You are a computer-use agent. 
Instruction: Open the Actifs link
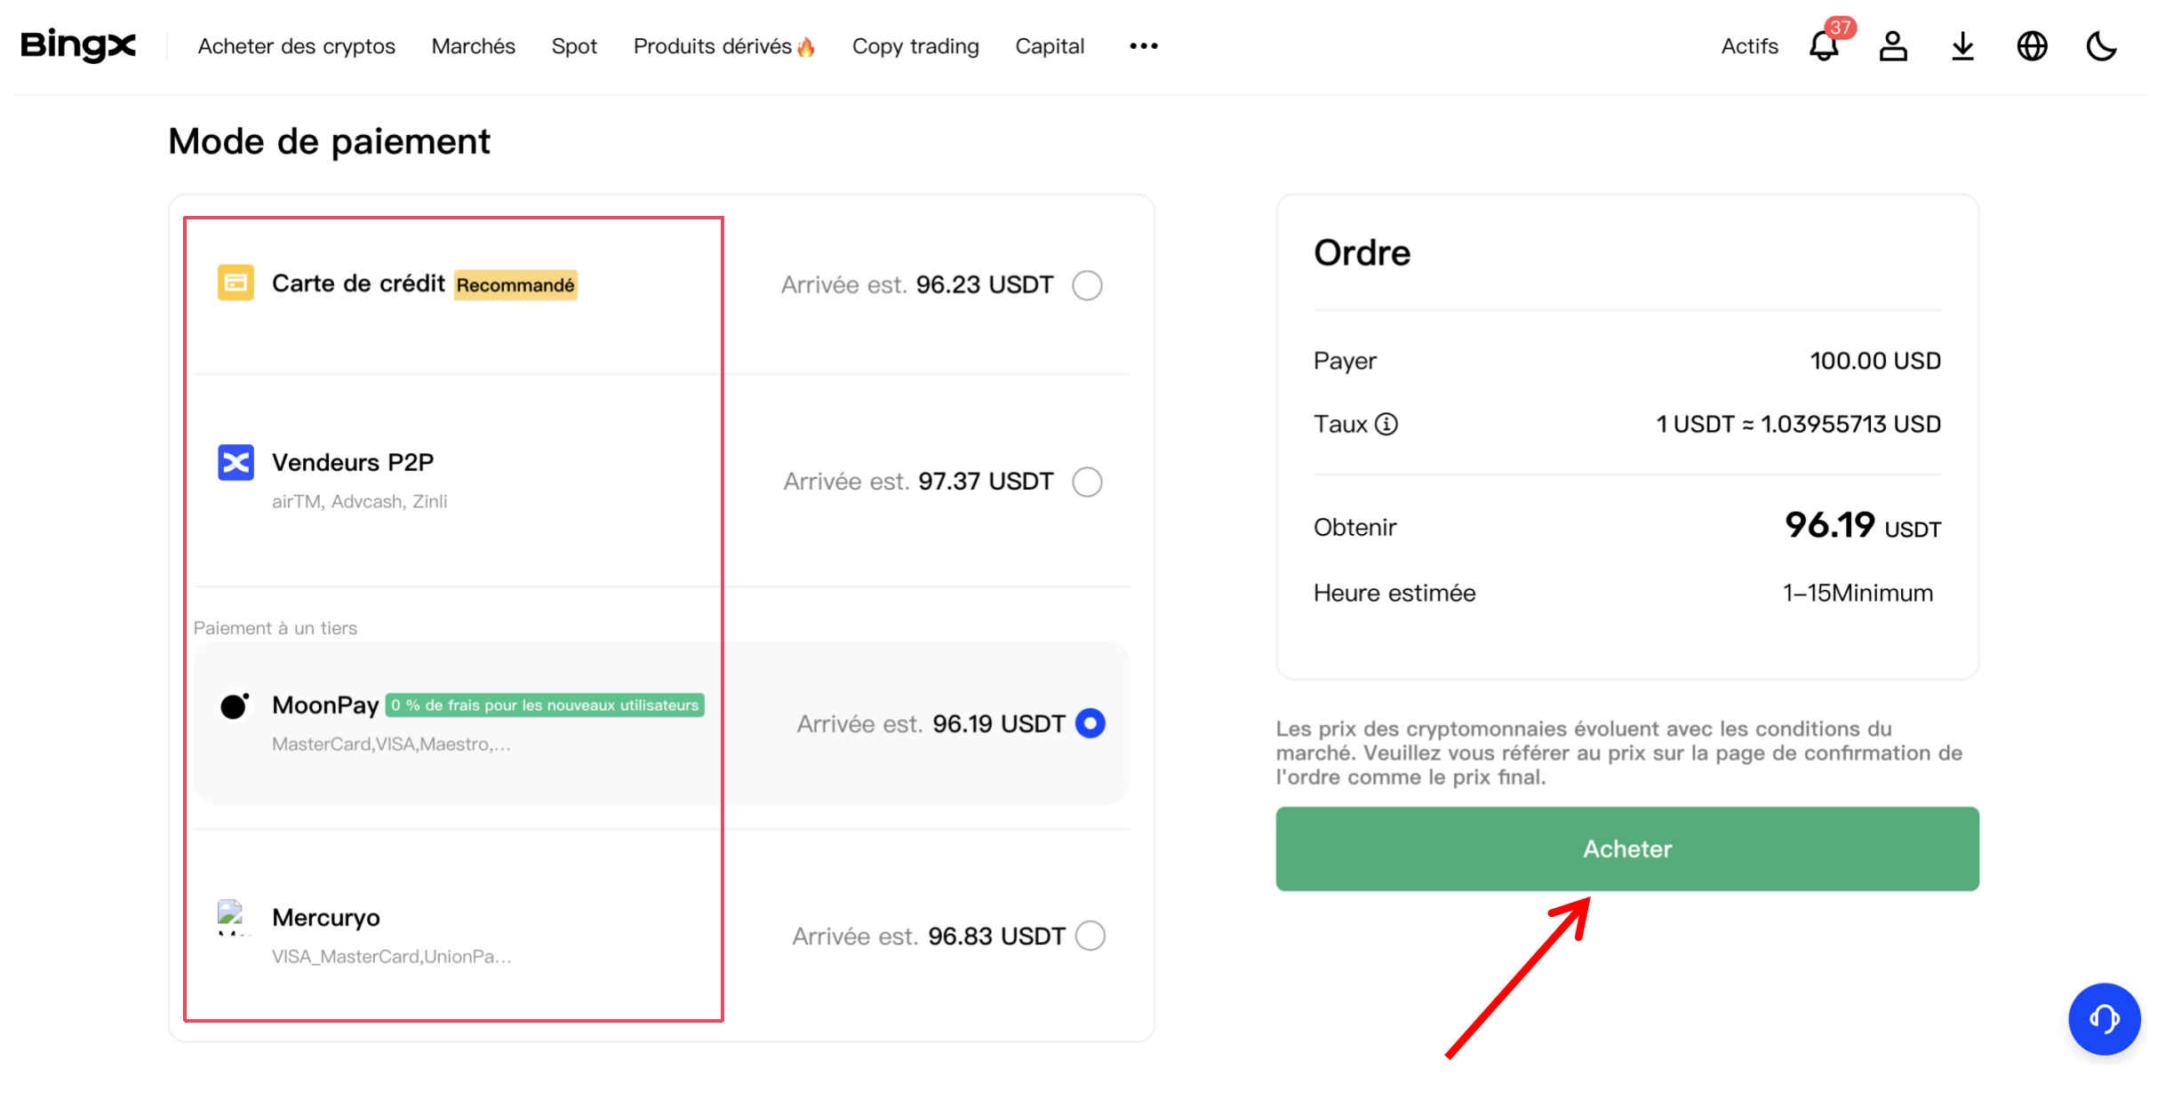[x=1749, y=46]
